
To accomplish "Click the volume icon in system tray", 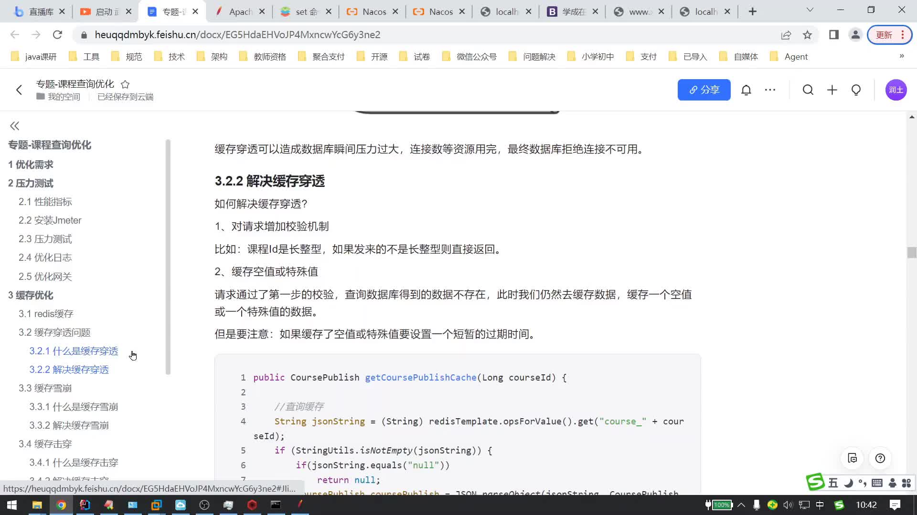I will point(788,505).
